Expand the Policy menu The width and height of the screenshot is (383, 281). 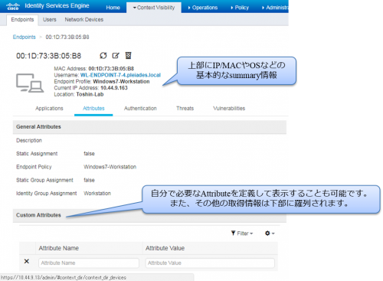(240, 8)
